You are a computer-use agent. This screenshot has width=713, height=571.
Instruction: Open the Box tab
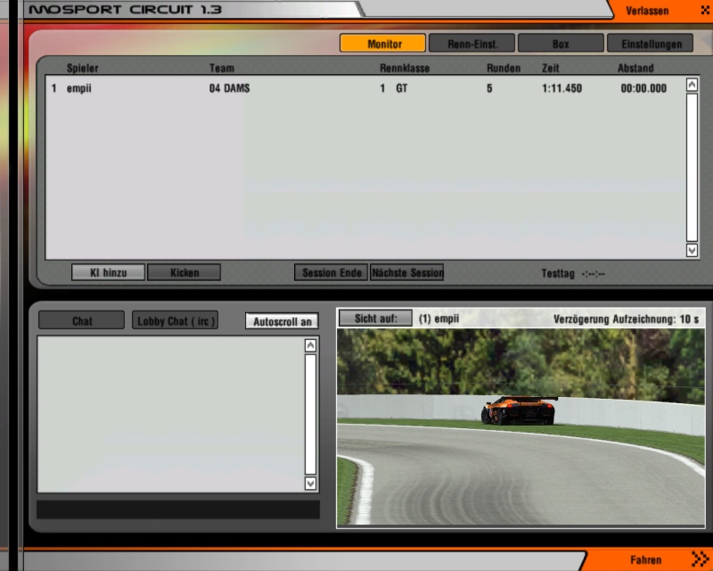pos(560,43)
